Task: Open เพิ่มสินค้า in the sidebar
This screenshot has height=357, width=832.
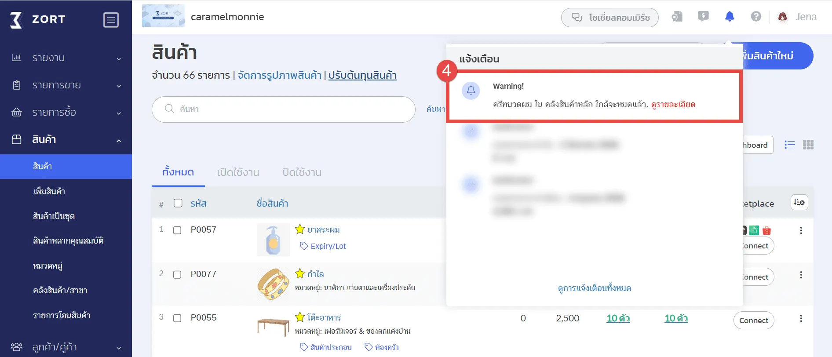Action: point(49,191)
